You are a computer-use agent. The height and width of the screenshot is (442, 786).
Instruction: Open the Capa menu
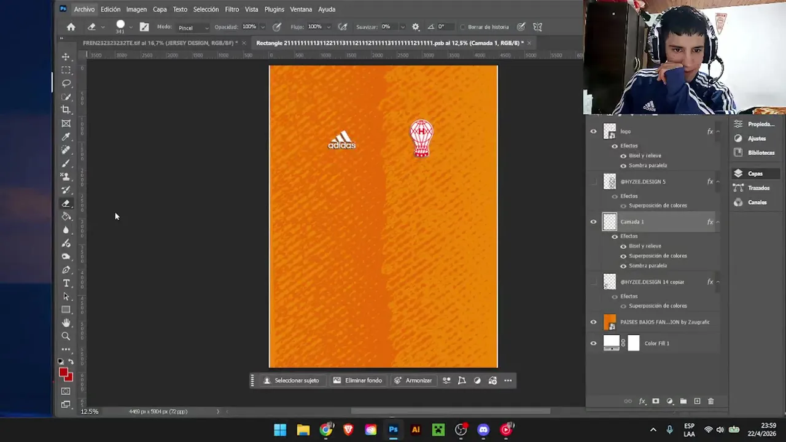(x=160, y=9)
